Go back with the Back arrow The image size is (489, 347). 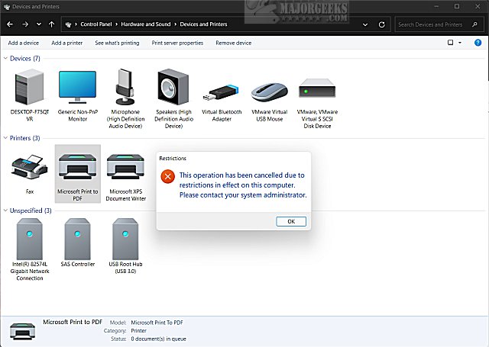10,24
